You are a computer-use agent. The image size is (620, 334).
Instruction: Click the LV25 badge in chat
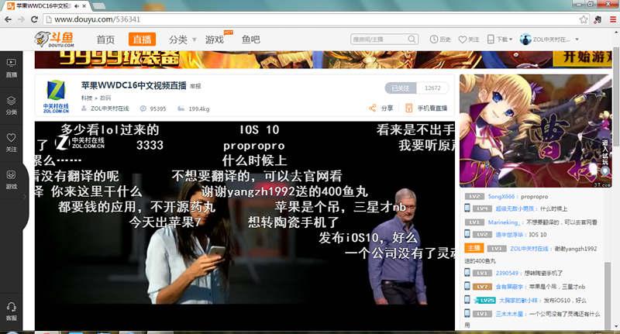(484, 301)
